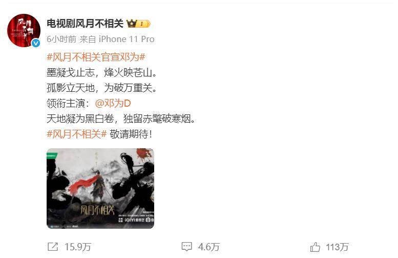Click the 4.6万 comment count

[x=208, y=247]
